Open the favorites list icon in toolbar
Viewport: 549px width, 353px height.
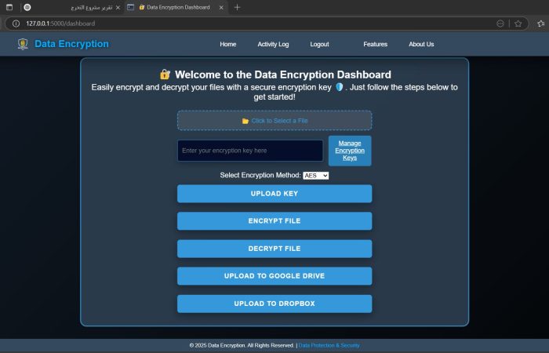pos(540,24)
